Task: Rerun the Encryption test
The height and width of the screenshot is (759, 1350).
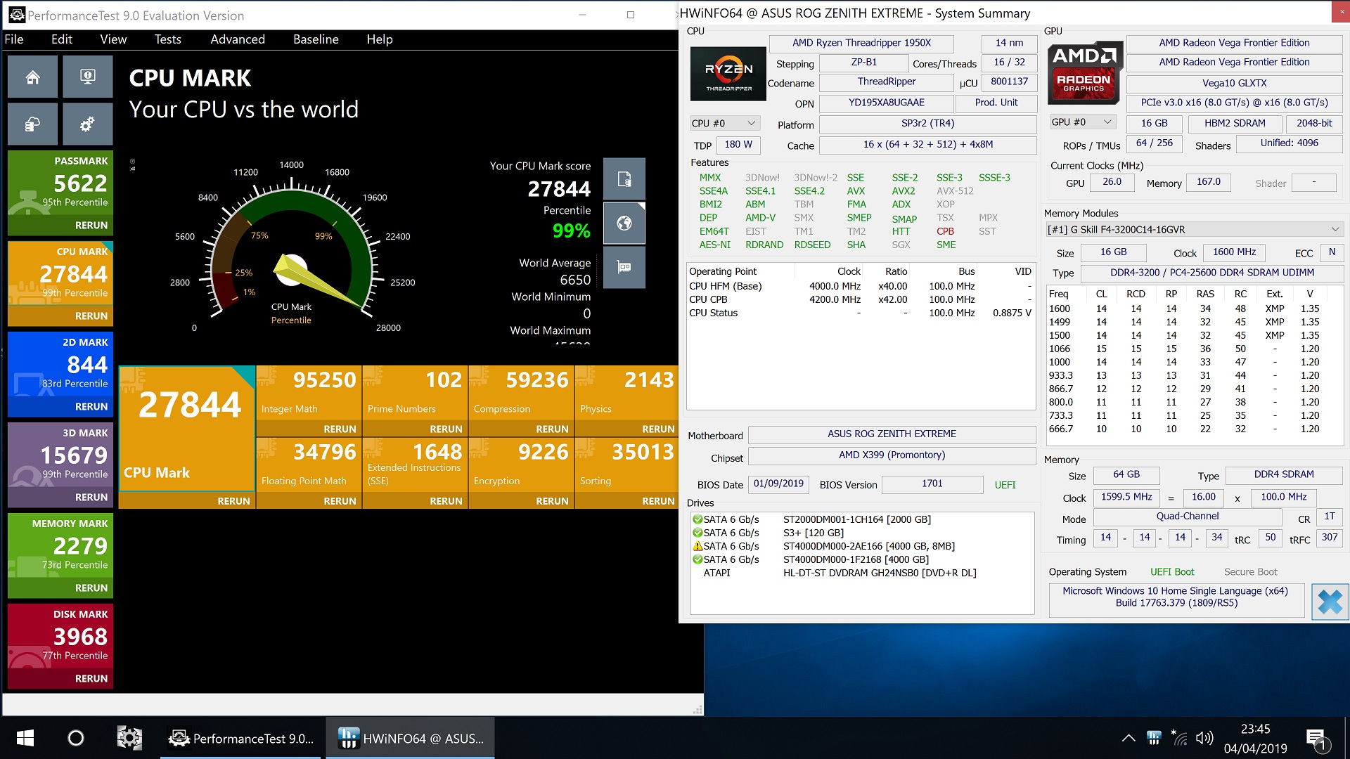Action: click(552, 501)
